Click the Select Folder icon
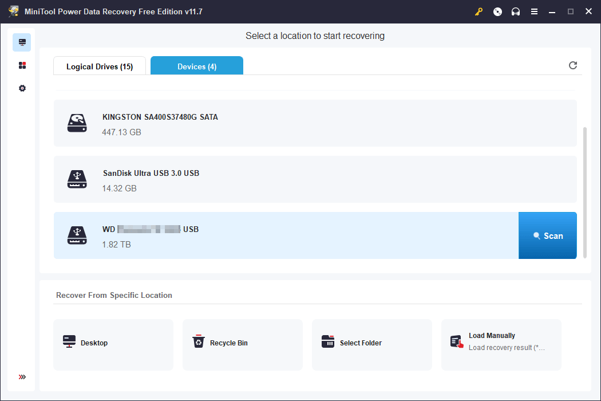The height and width of the screenshot is (401, 601). point(328,341)
